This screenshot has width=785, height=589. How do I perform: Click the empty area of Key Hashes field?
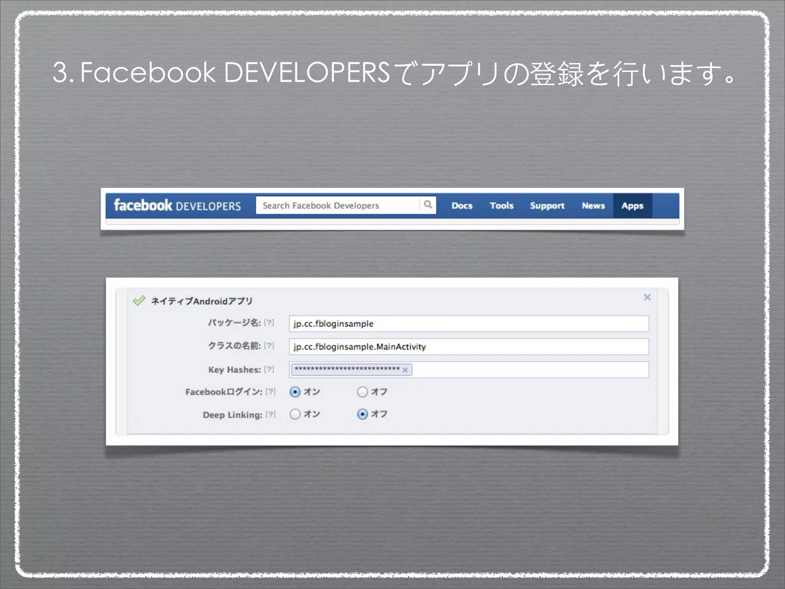[x=530, y=370]
